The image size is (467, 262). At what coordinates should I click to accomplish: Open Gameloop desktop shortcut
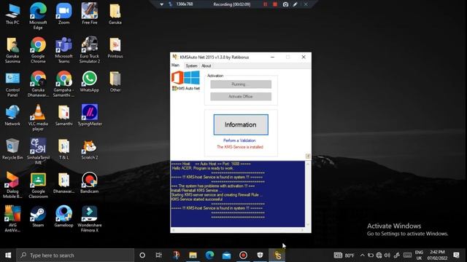point(63,217)
